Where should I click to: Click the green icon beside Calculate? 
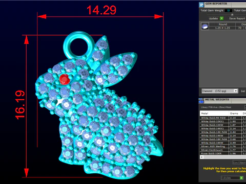pyautogui.click(x=241, y=178)
